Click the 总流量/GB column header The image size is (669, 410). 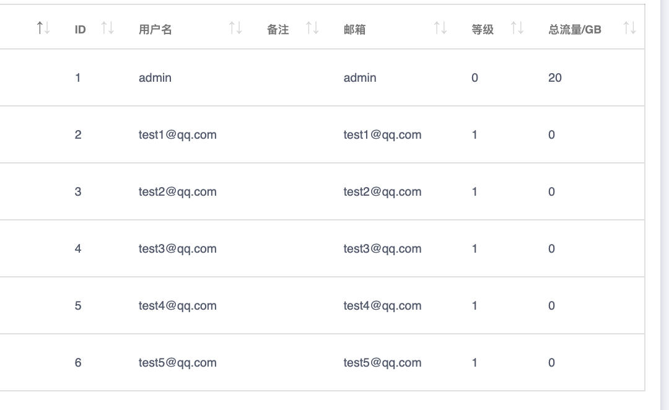(575, 30)
